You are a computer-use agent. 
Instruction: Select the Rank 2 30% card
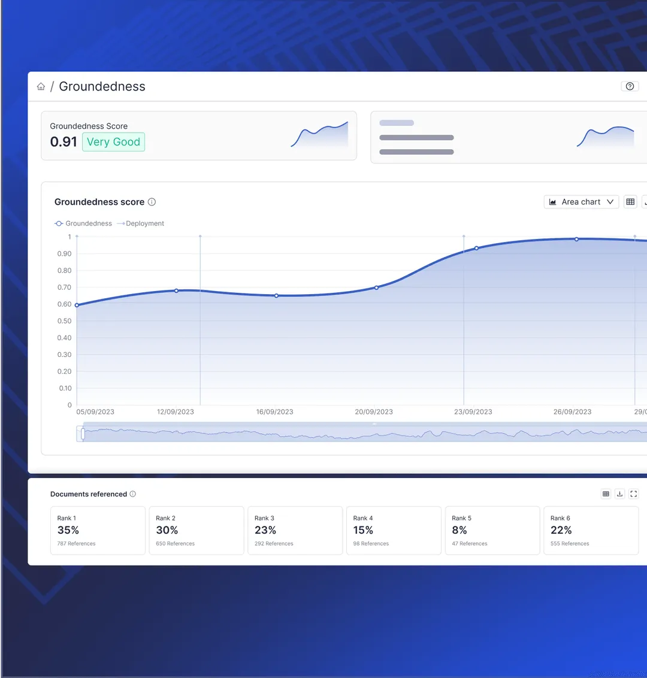point(196,531)
